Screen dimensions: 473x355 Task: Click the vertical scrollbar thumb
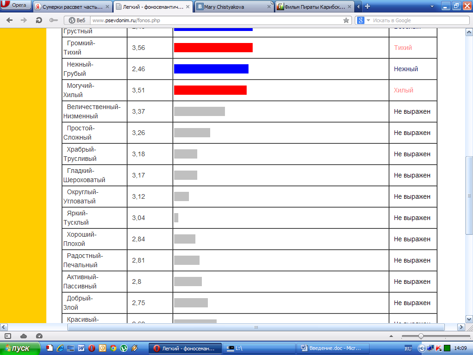[x=469, y=196]
